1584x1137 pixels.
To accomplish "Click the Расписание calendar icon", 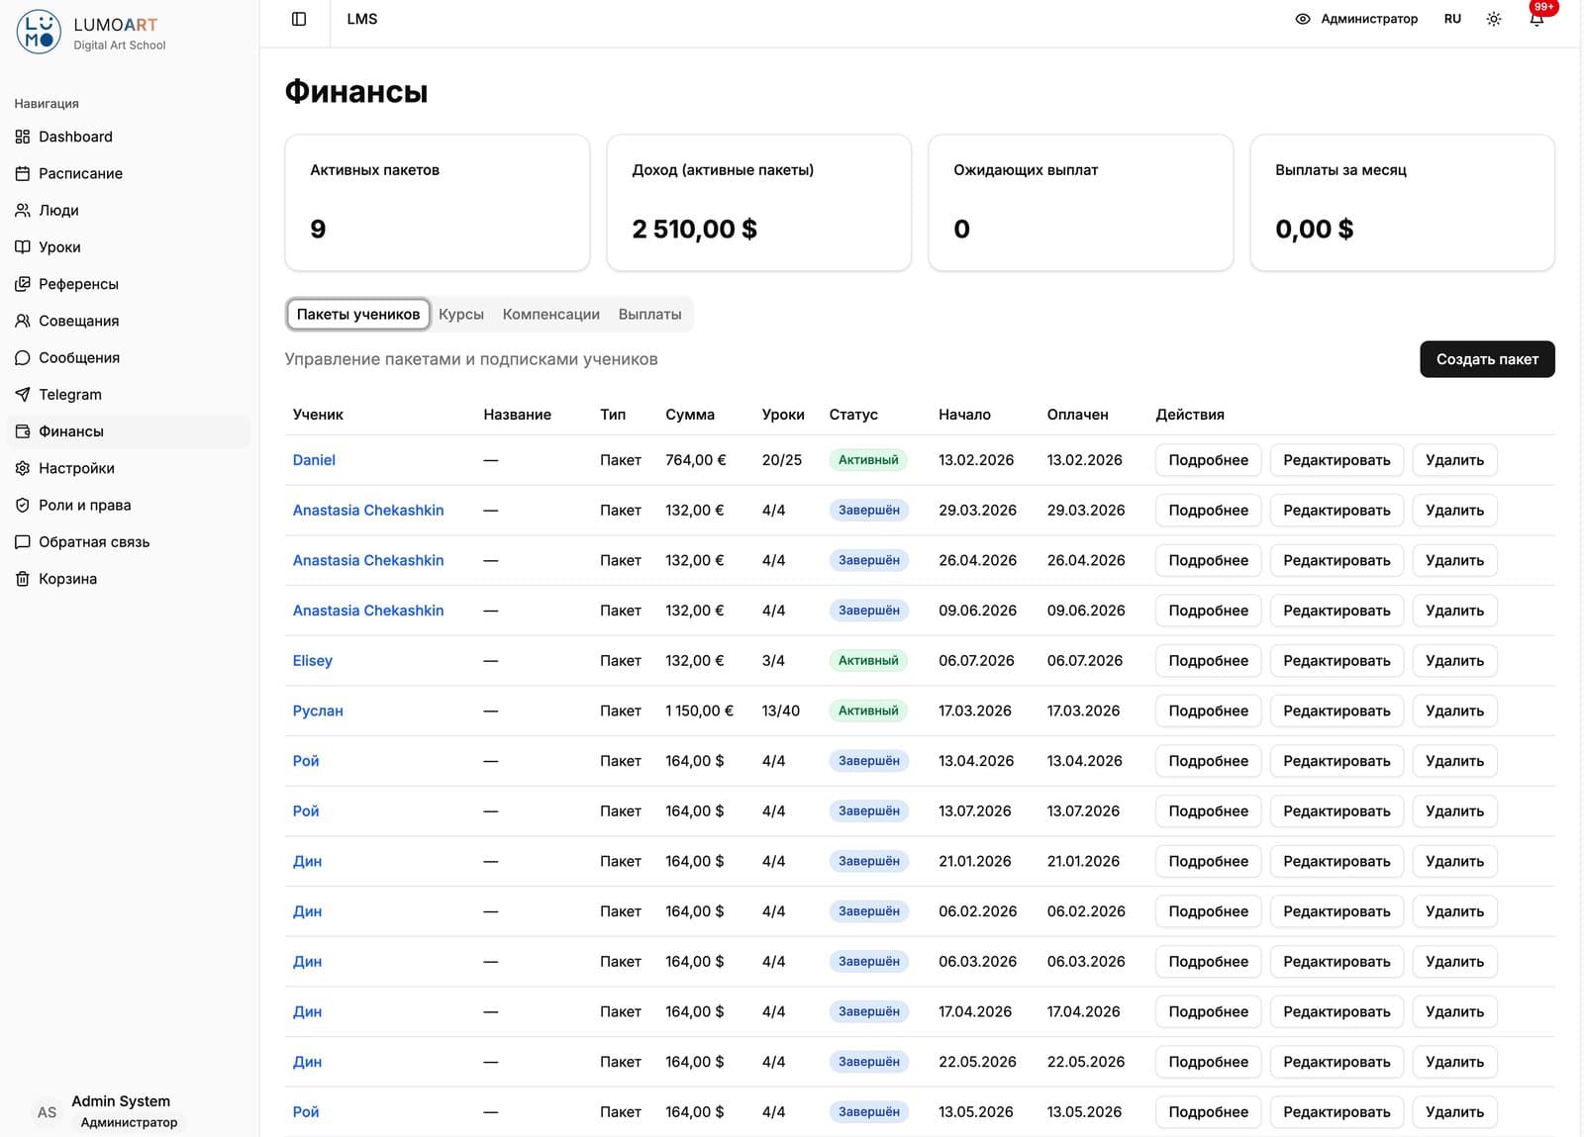I will coord(22,173).
